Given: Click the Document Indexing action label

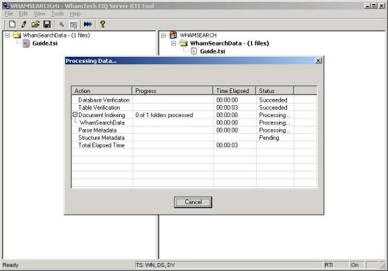Looking at the screenshot, I should tap(102, 115).
